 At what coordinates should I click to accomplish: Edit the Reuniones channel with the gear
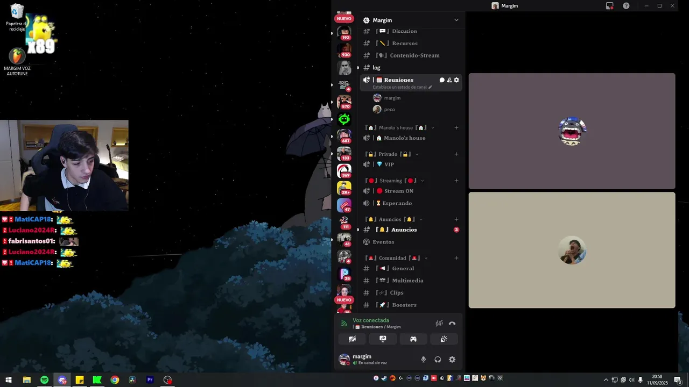[x=456, y=80]
